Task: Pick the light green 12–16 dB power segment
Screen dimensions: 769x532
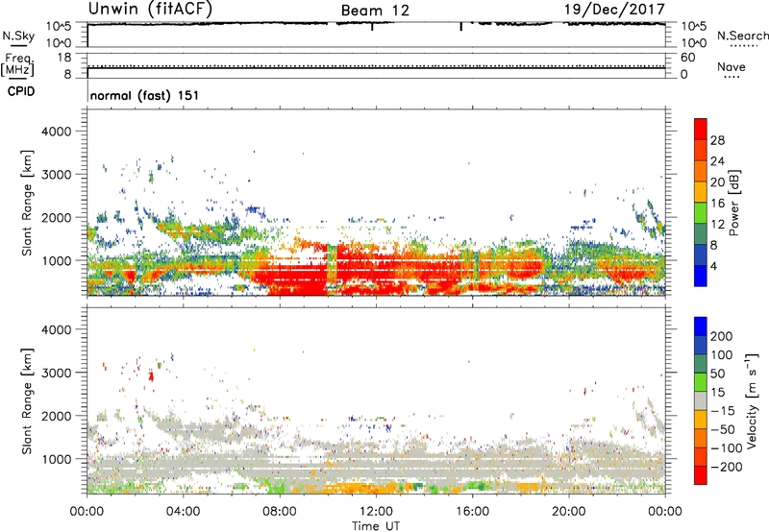Action: [x=701, y=213]
